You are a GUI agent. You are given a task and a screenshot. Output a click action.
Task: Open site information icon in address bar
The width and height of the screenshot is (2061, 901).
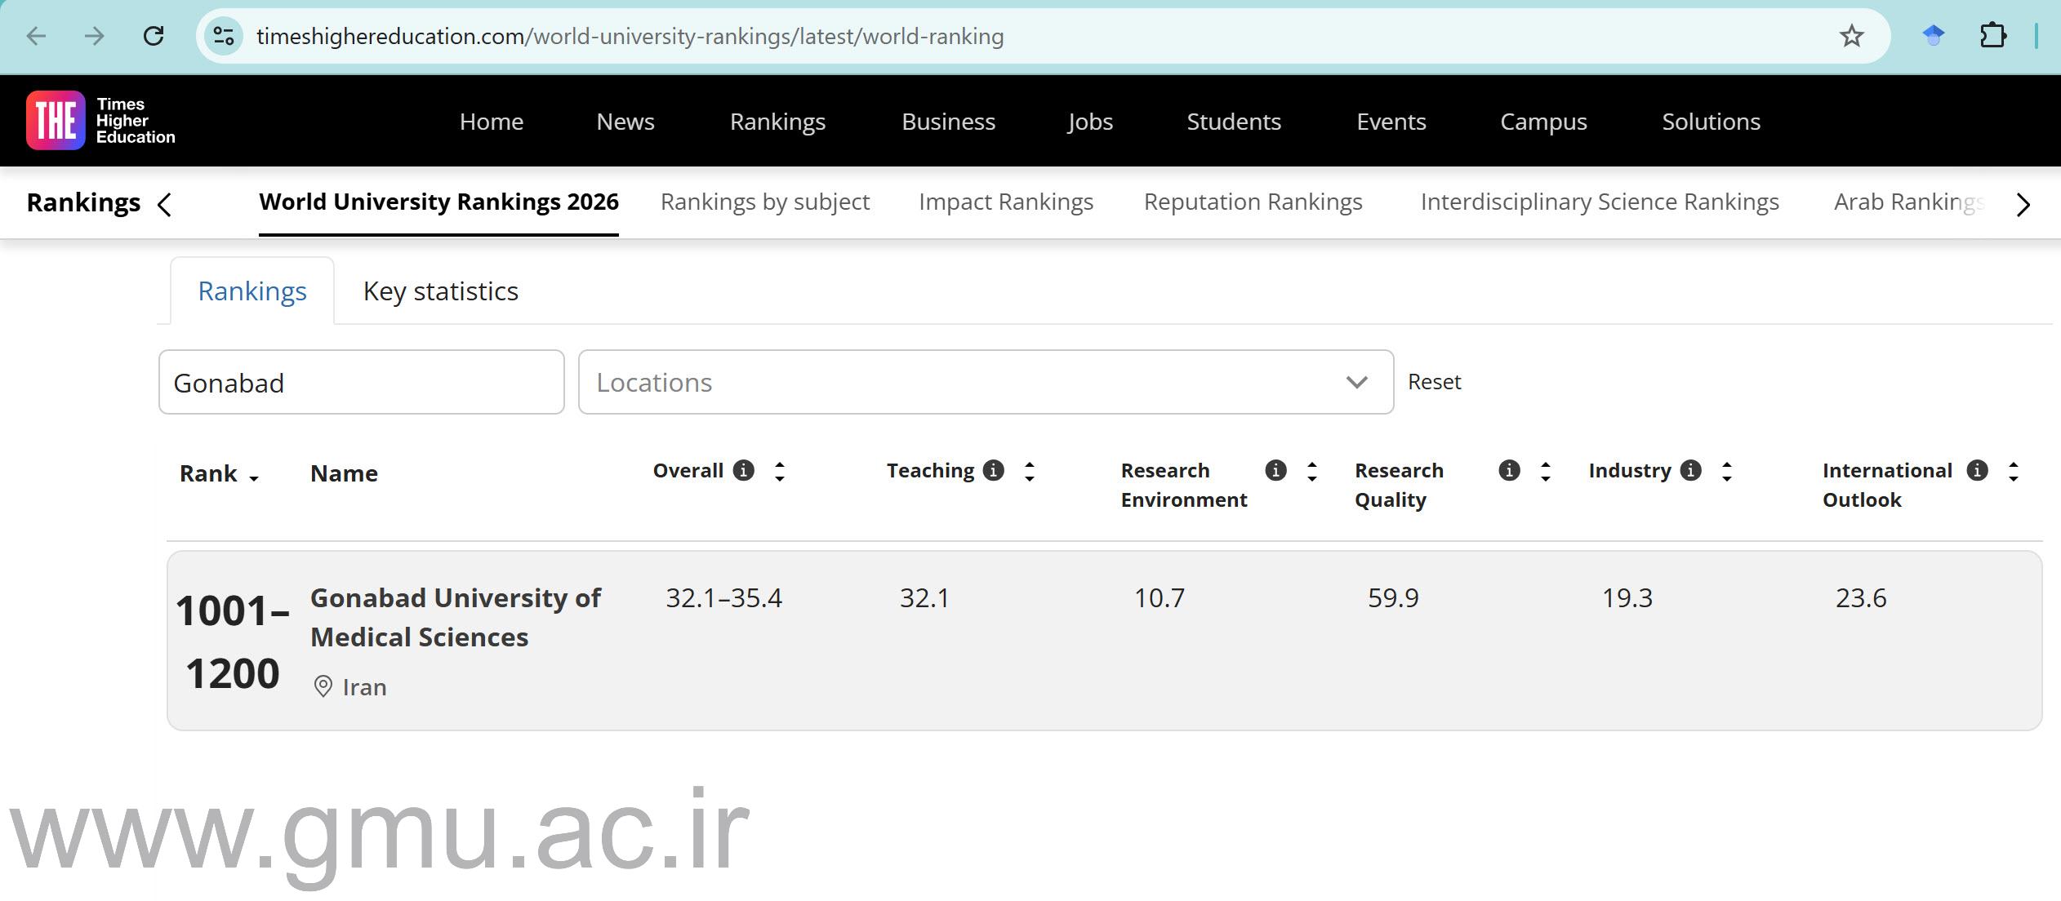(x=223, y=36)
